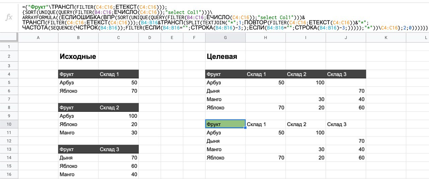Select column I header
This screenshot has width=429, height=179.
(306, 38)
